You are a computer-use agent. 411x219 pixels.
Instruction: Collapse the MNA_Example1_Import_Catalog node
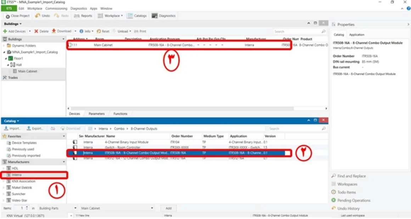4,52
